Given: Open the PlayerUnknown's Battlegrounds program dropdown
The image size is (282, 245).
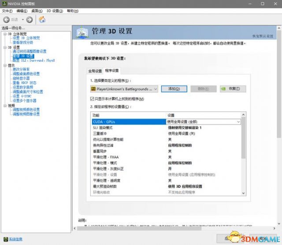Looking at the screenshot, I should tap(124, 89).
